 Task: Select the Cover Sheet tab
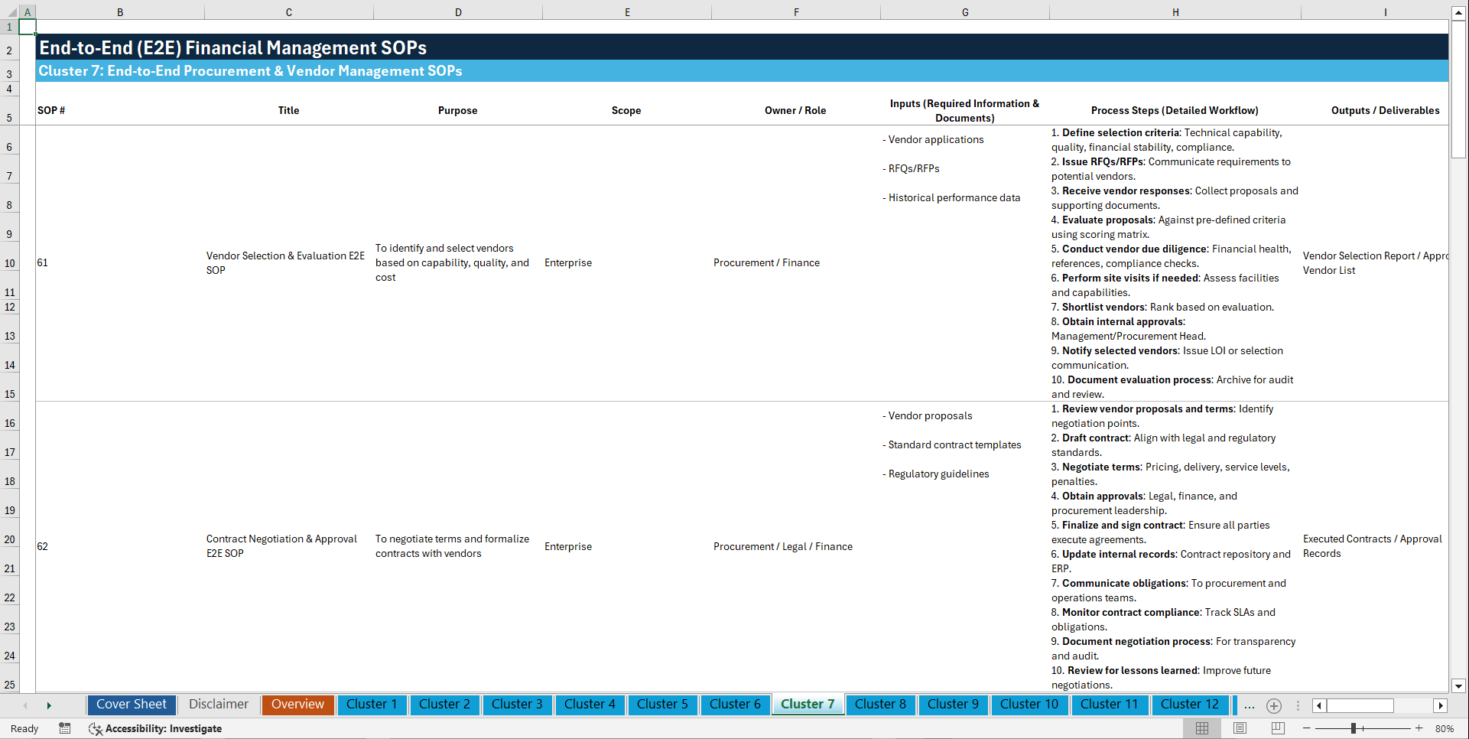132,705
